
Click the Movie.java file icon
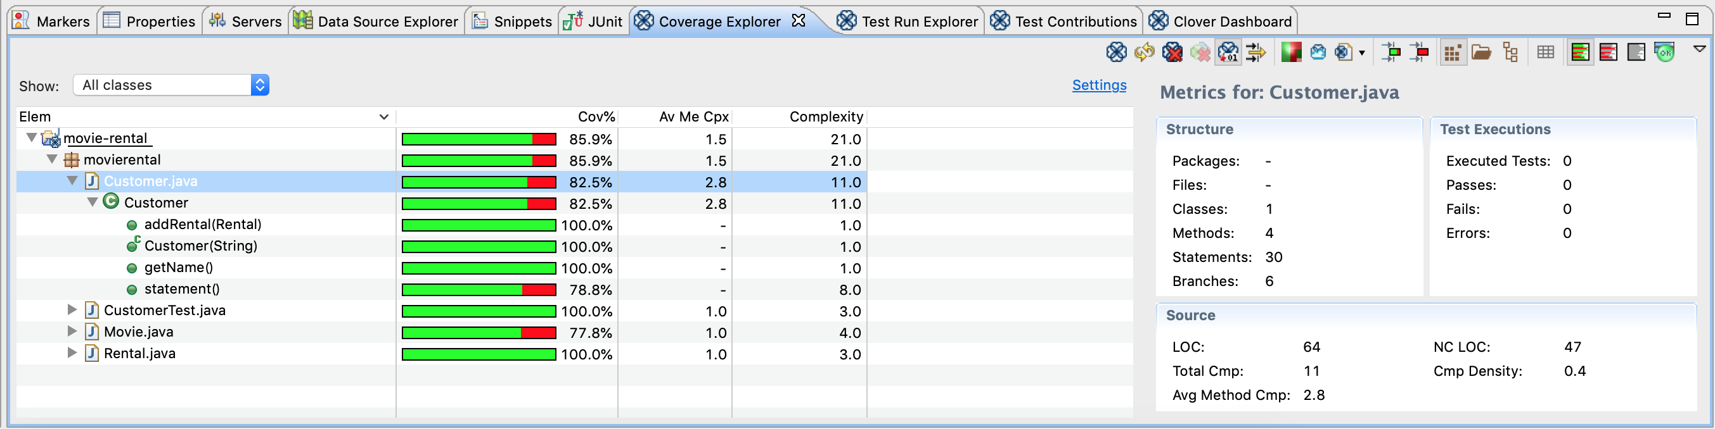pos(92,331)
